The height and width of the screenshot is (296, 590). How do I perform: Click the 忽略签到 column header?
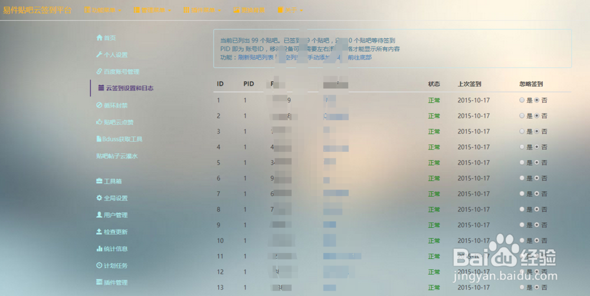[x=531, y=84]
